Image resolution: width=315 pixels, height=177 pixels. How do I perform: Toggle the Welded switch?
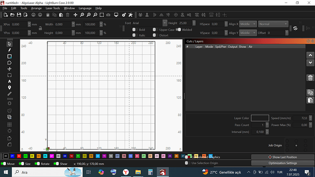click(178, 30)
